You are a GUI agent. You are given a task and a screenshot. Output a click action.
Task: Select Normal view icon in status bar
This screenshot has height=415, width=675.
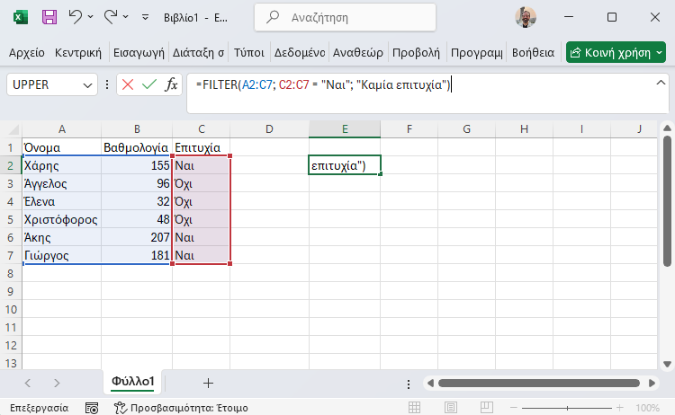click(415, 407)
